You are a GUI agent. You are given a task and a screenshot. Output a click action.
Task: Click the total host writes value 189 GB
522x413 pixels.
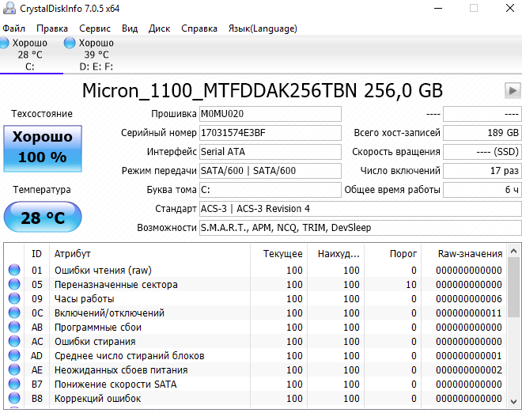pyautogui.click(x=482, y=133)
